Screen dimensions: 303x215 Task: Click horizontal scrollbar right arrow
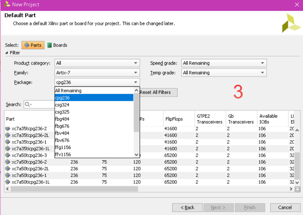(x=291, y=189)
